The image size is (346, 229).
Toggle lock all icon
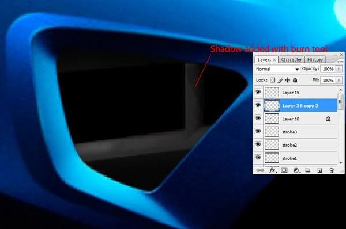coord(295,80)
